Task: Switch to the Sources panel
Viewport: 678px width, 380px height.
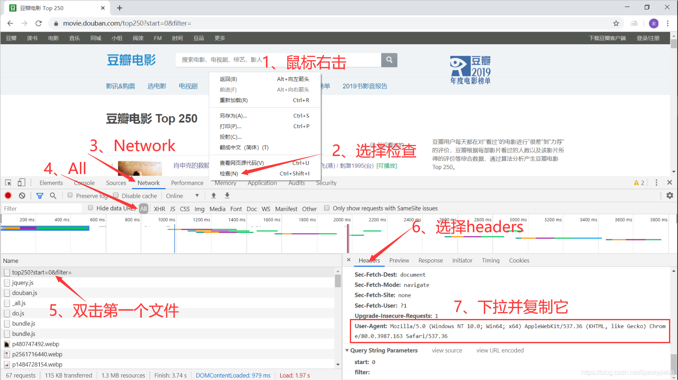Action: click(116, 183)
